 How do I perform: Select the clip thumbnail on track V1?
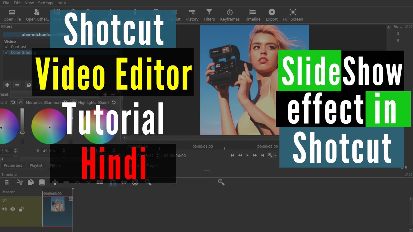[57, 204]
